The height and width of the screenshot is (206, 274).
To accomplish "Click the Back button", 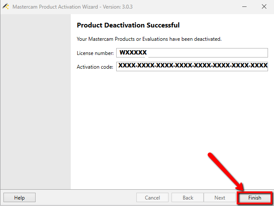I will pos(188,197).
